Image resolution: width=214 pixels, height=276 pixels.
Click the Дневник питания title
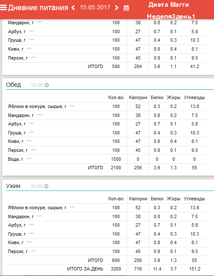pos(38,8)
